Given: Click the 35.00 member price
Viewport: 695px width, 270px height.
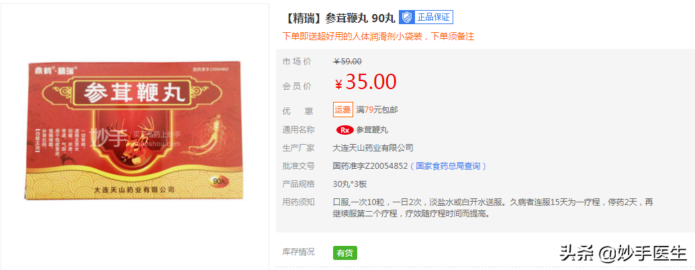Looking at the screenshot, I should coord(365,82).
